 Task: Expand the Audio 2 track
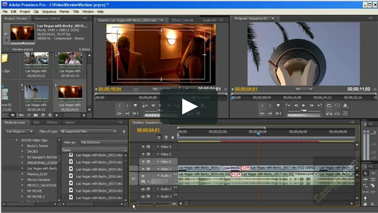tap(158, 189)
